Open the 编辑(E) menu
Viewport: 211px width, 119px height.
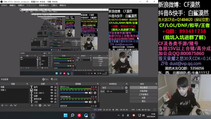12,5
